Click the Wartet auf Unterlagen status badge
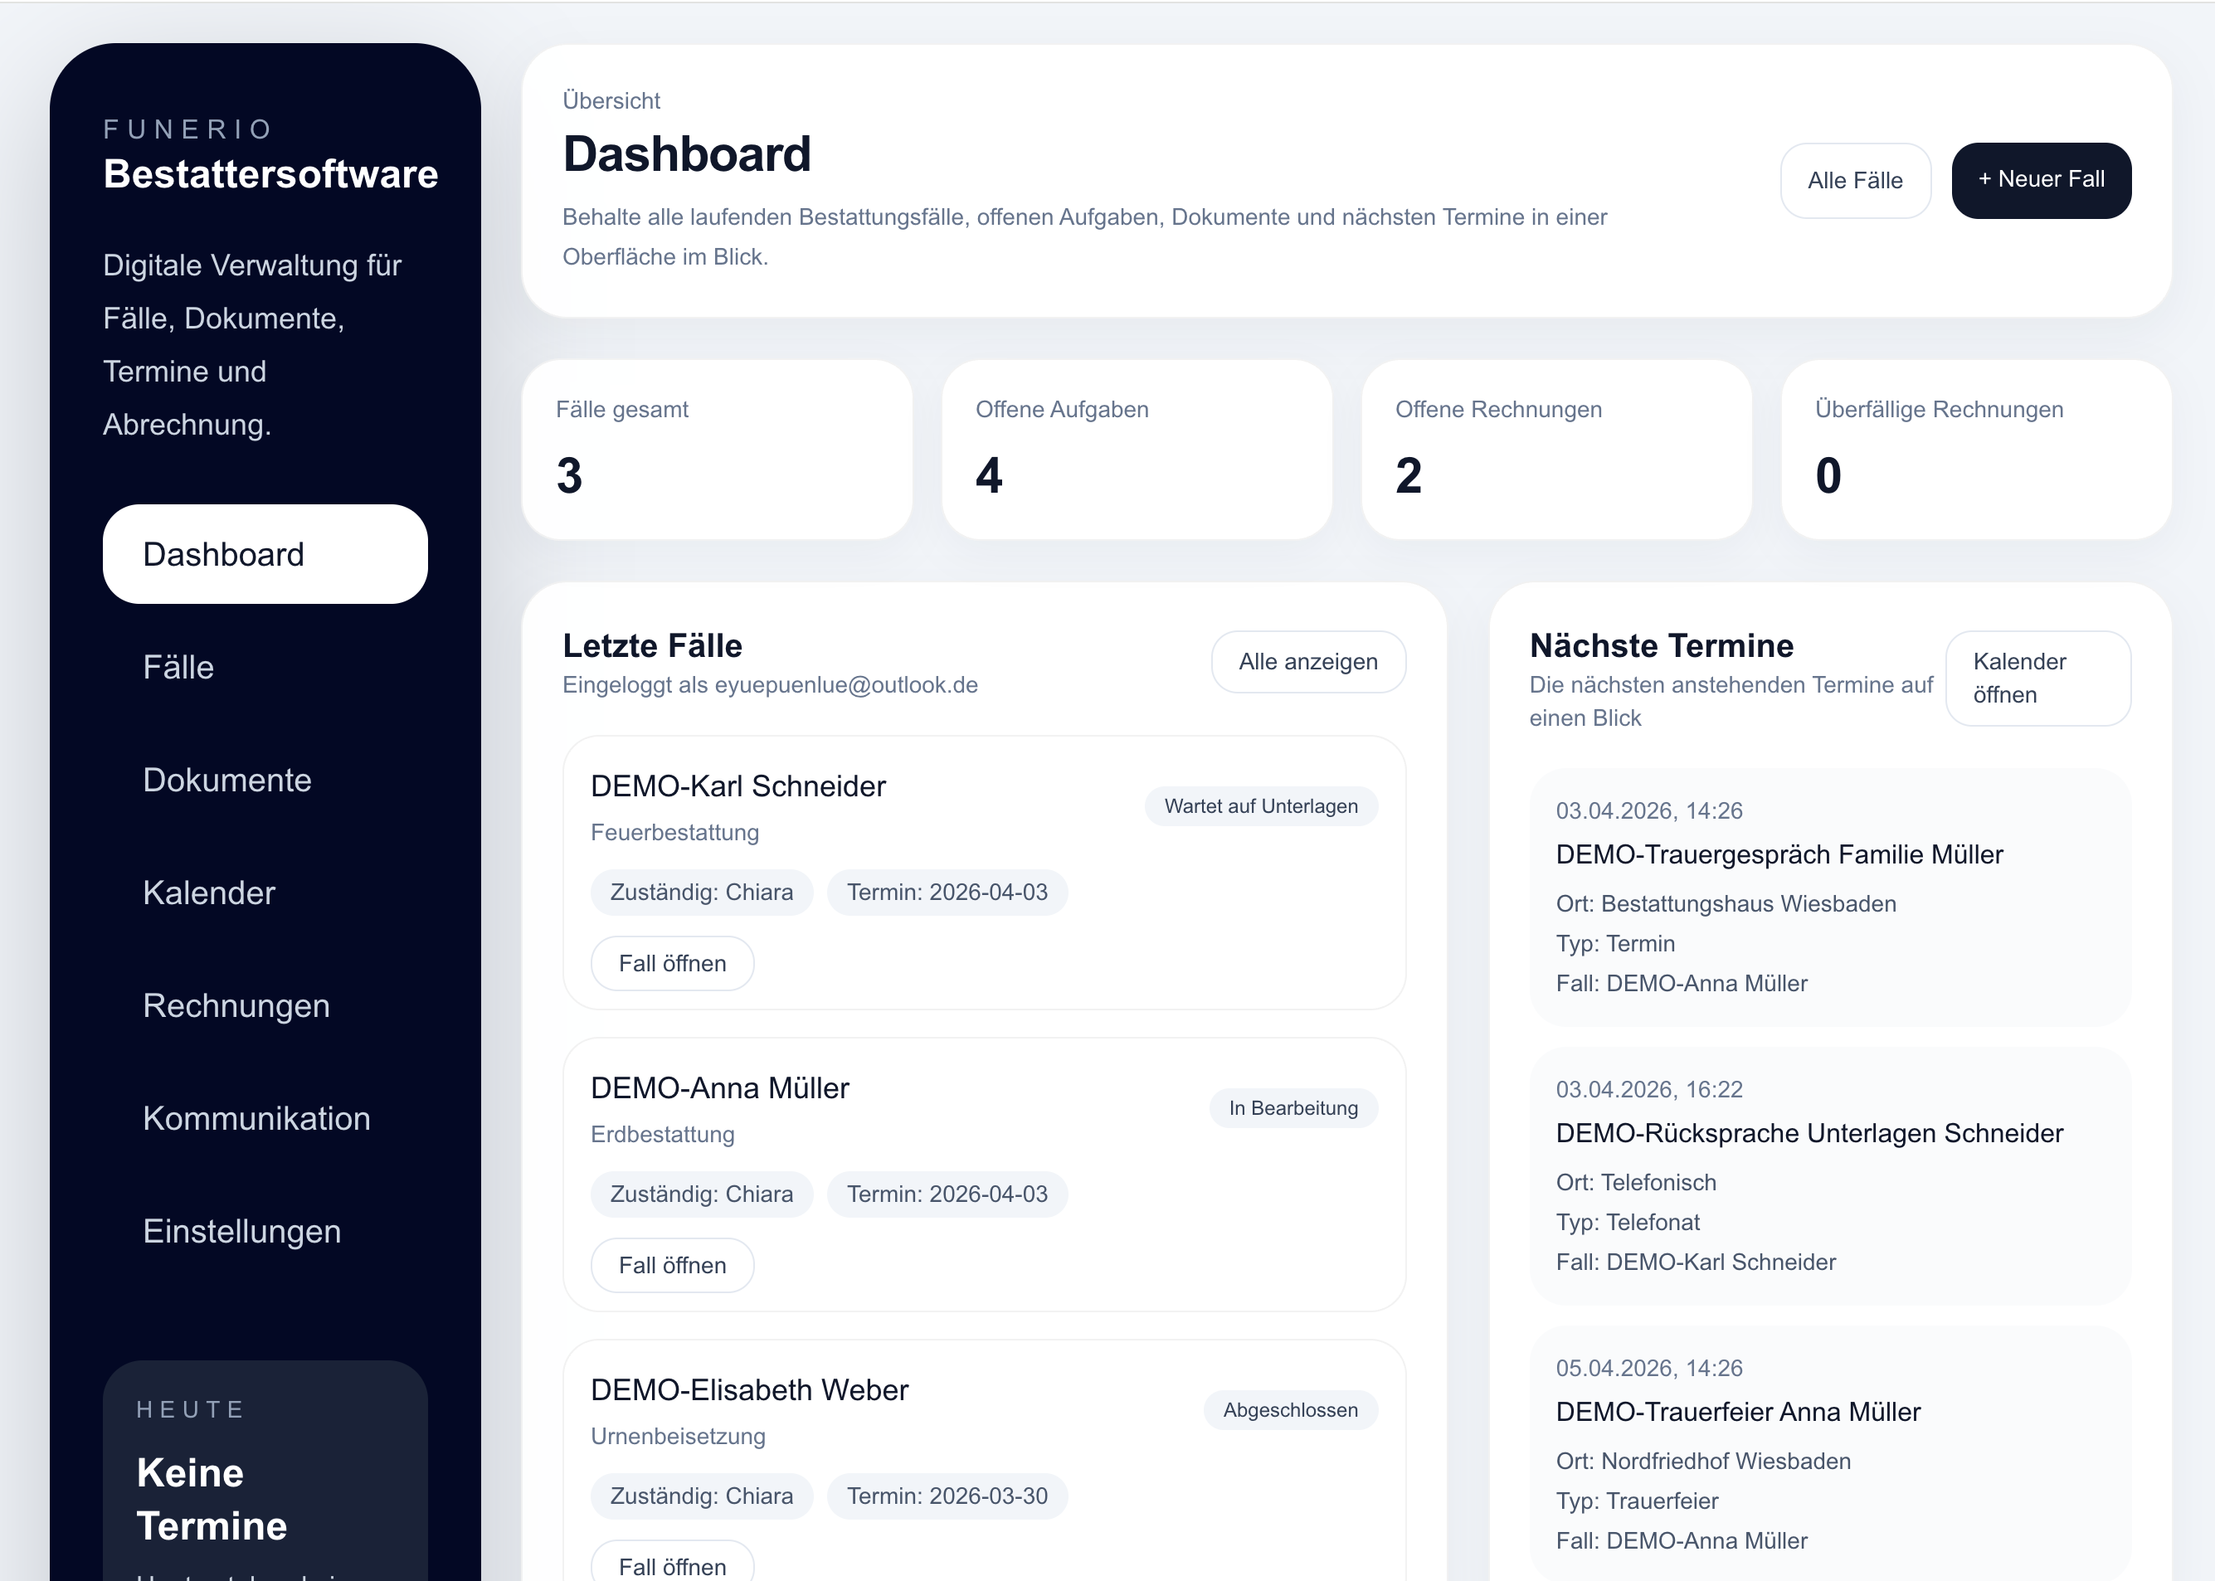This screenshot has height=1581, width=2215. click(1260, 806)
